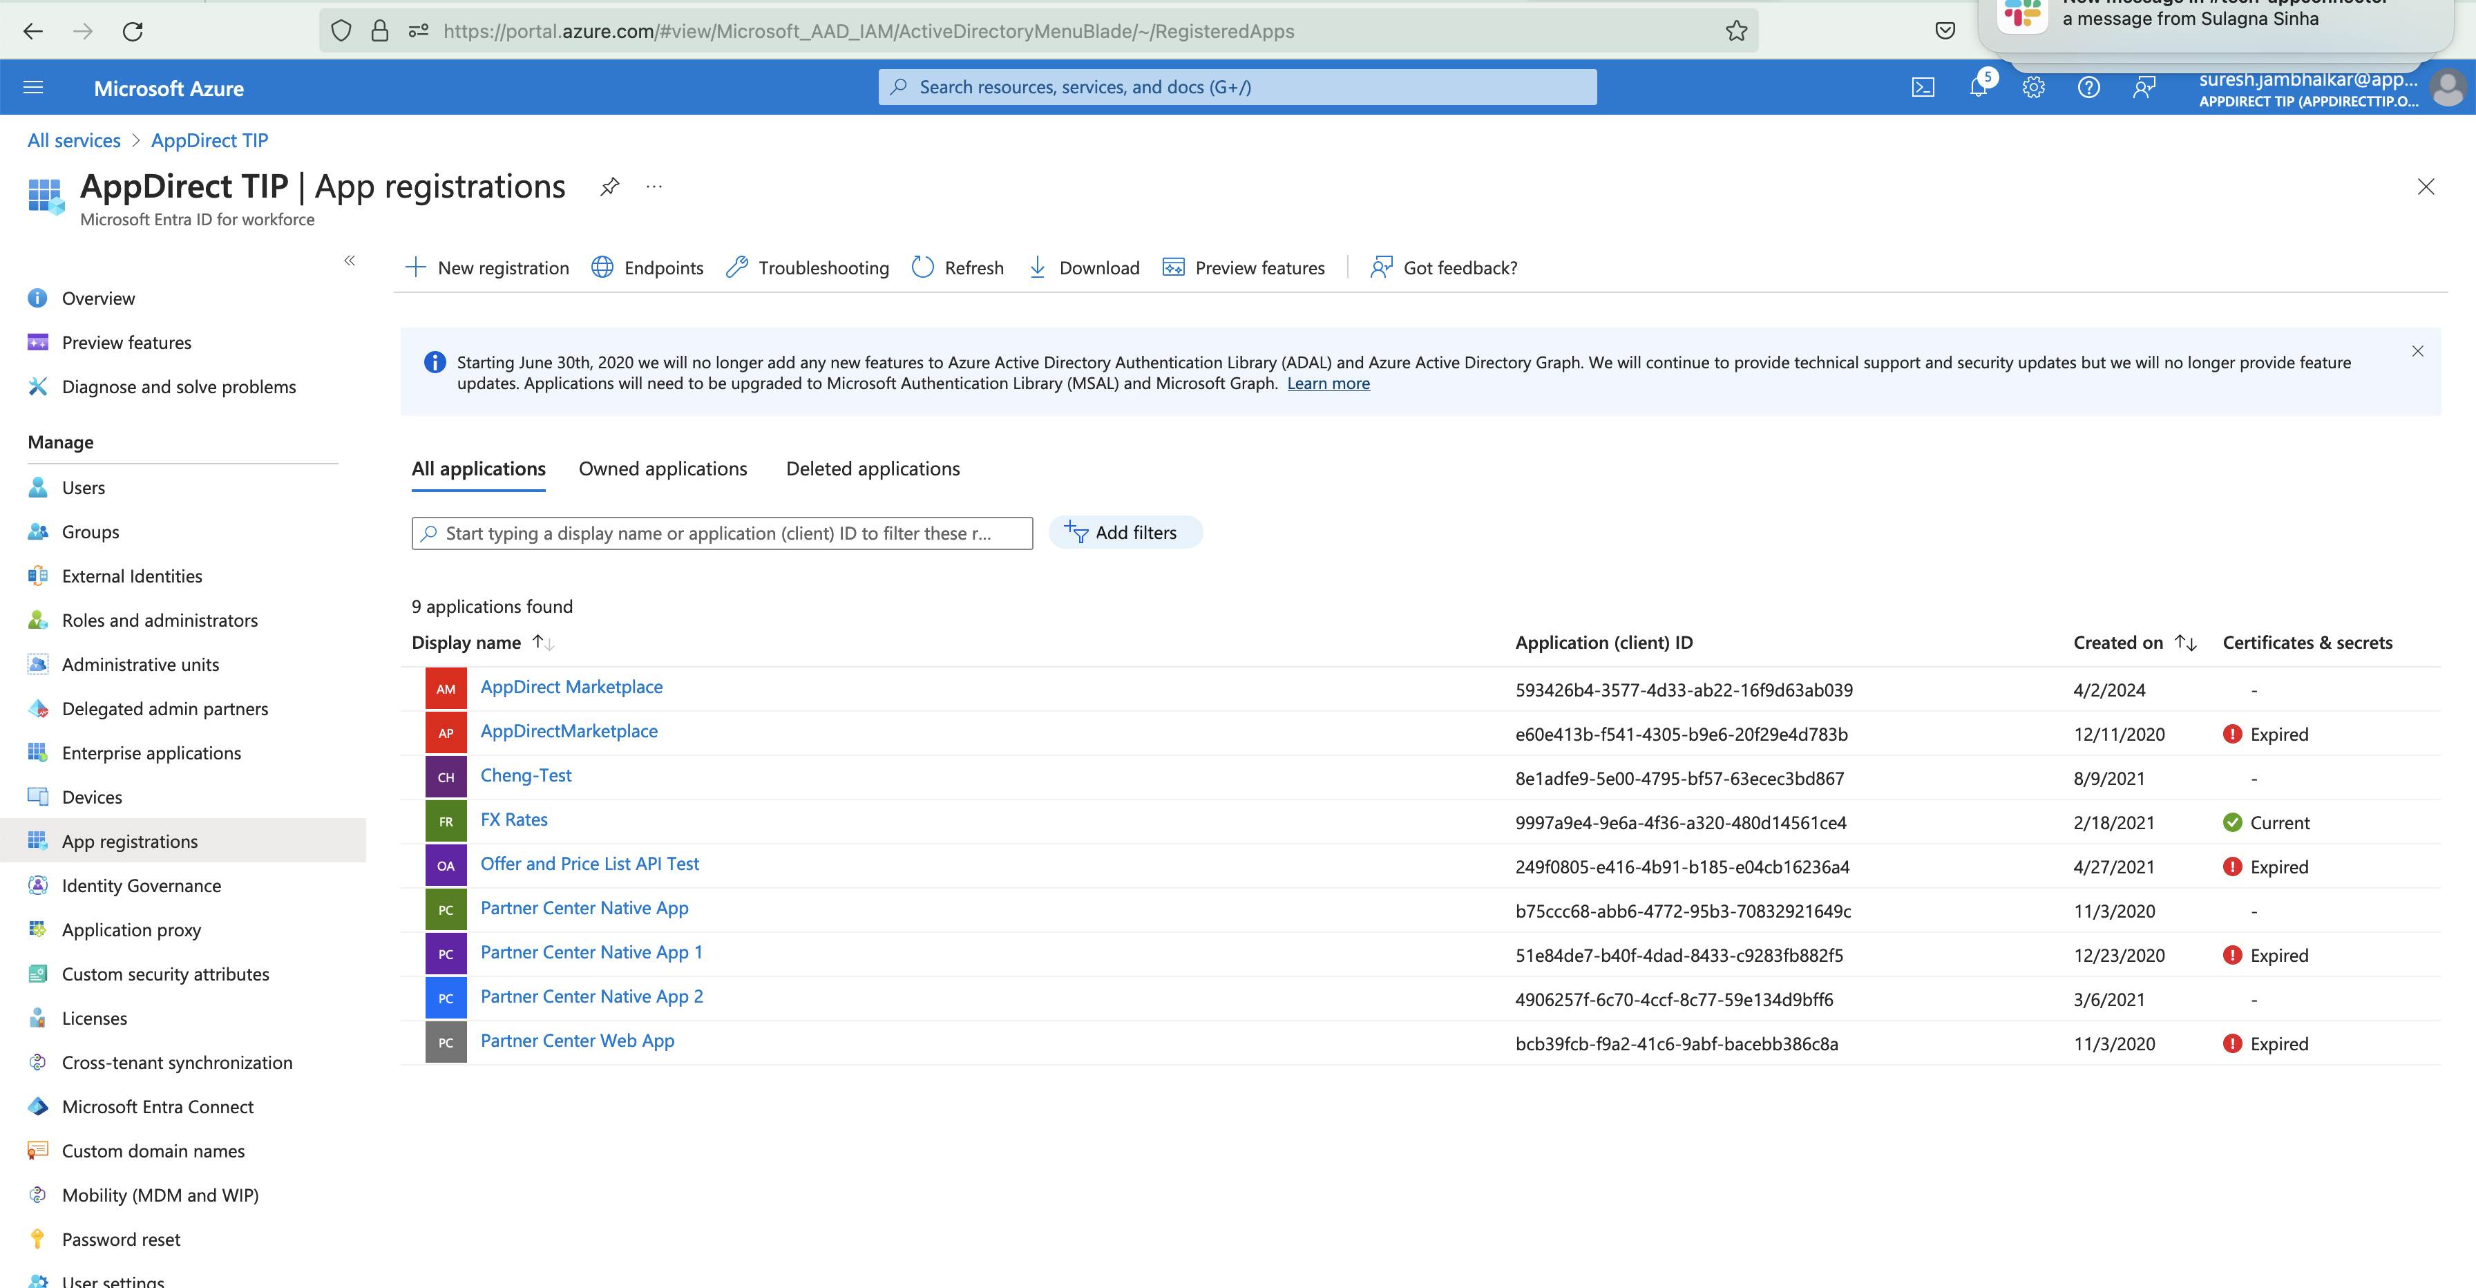This screenshot has width=2476, height=1288.
Task: Dismiss the ADAL info banner
Action: [2417, 351]
